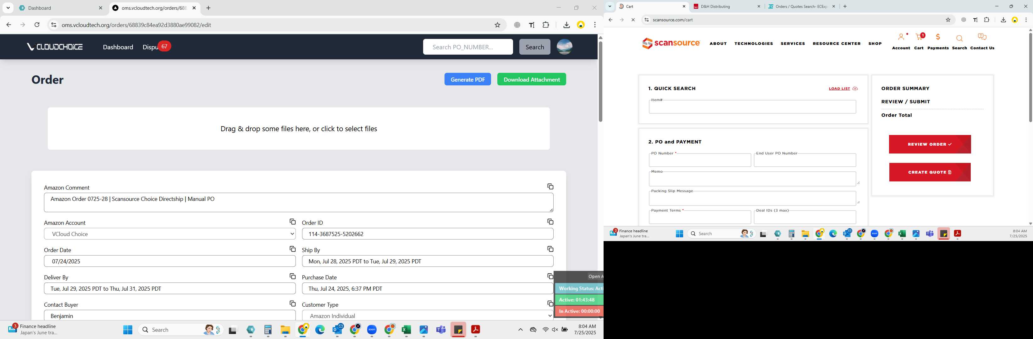Open the volume icon in system tray

pyautogui.click(x=555, y=329)
